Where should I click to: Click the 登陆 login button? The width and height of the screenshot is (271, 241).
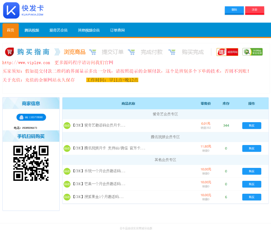pyautogui.click(x=234, y=10)
